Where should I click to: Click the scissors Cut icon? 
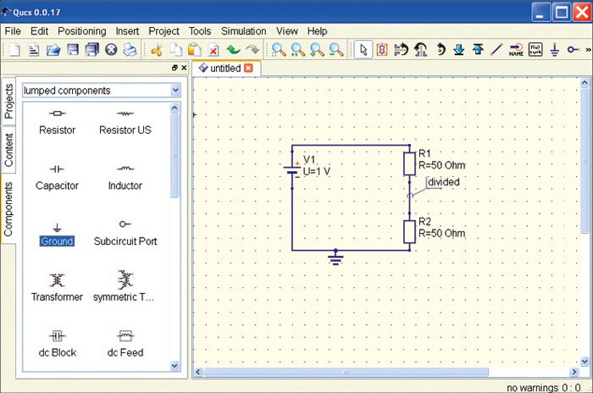(x=157, y=50)
